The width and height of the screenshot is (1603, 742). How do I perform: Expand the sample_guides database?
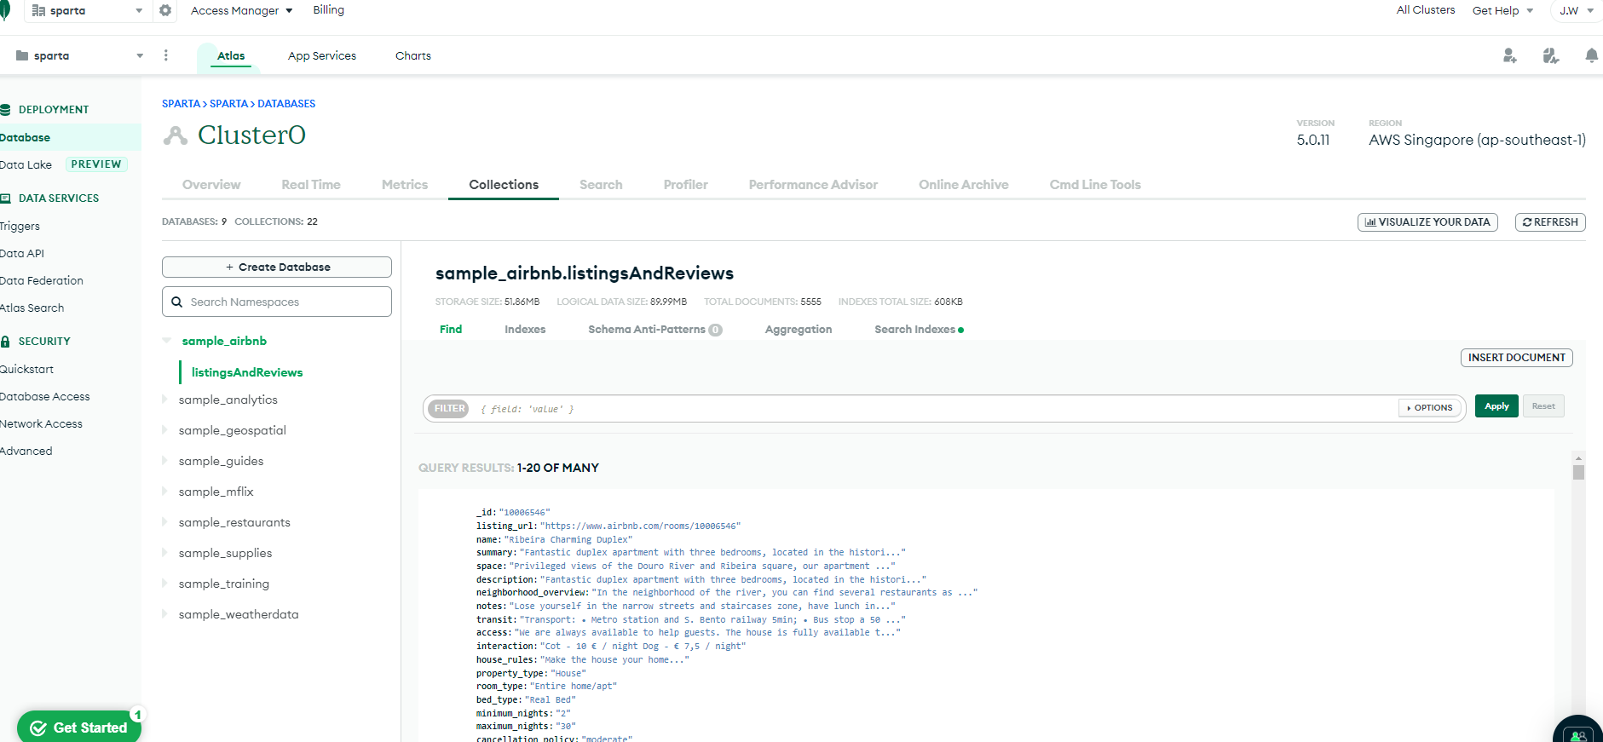coord(165,461)
